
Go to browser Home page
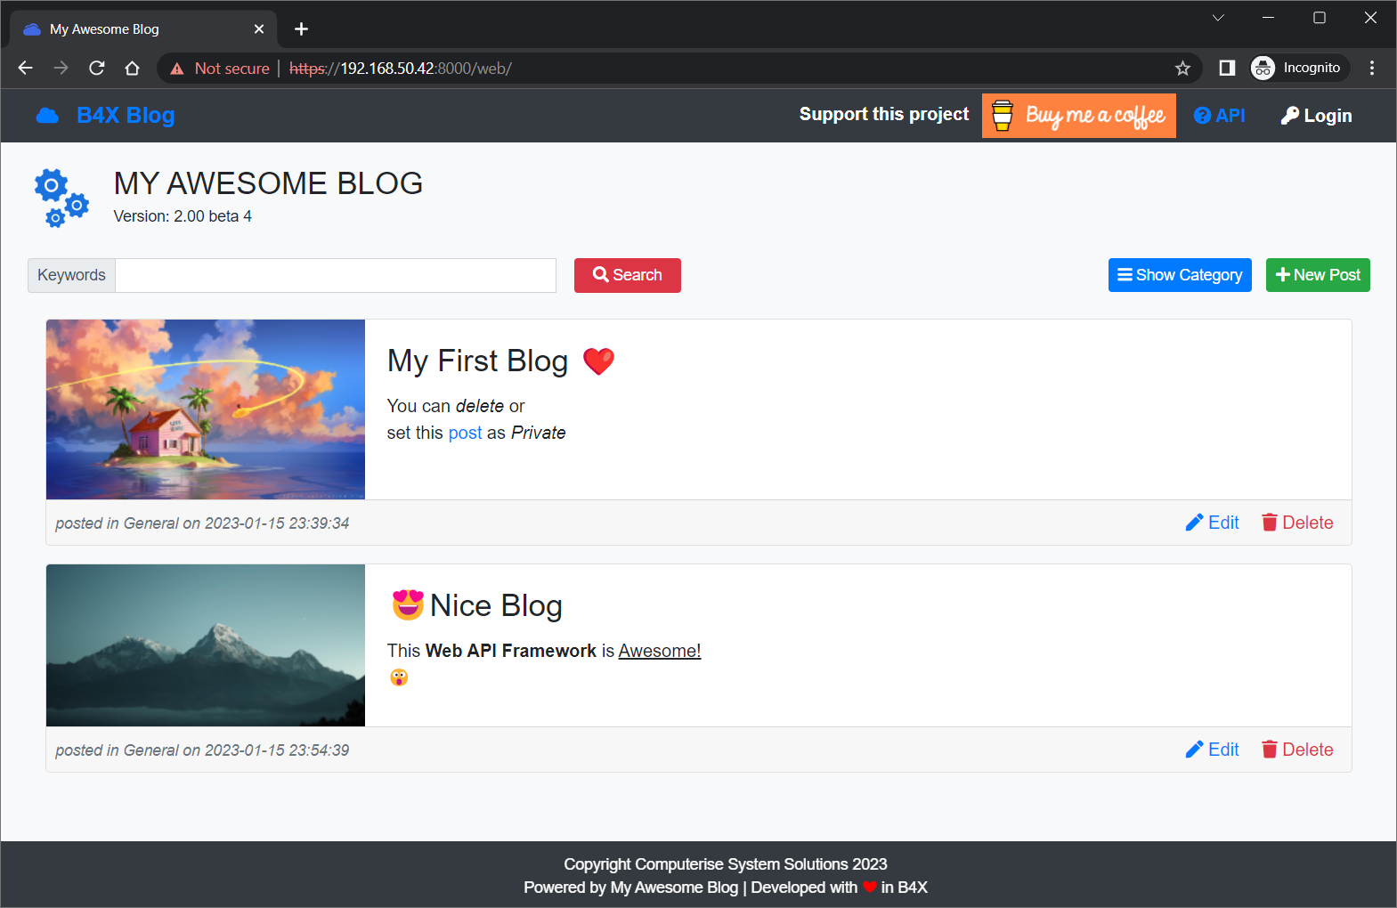click(x=132, y=68)
